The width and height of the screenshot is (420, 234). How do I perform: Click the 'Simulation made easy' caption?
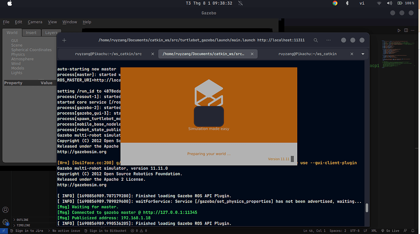click(209, 129)
